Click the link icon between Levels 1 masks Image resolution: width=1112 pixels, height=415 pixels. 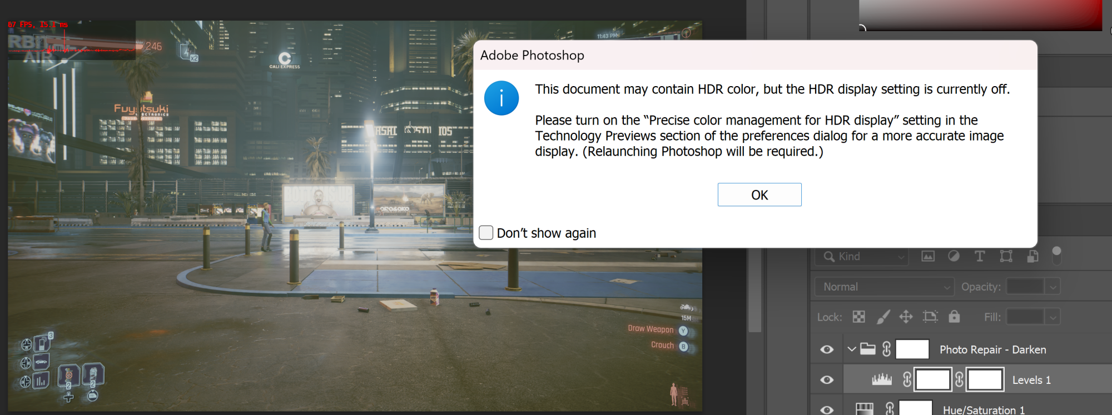click(x=959, y=379)
